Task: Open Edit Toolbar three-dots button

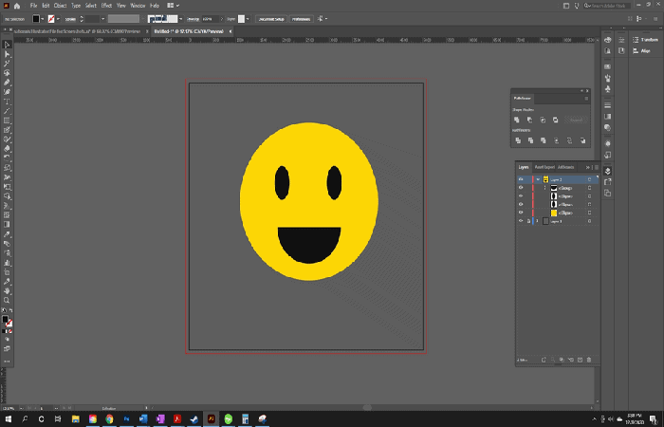Action: (7, 362)
